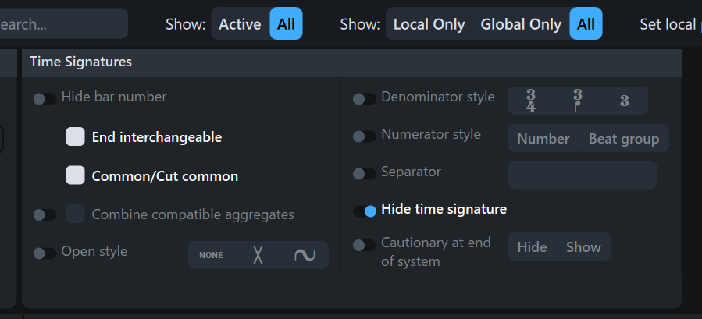
Task: Choose the wavy open style icon
Action: coord(305,255)
